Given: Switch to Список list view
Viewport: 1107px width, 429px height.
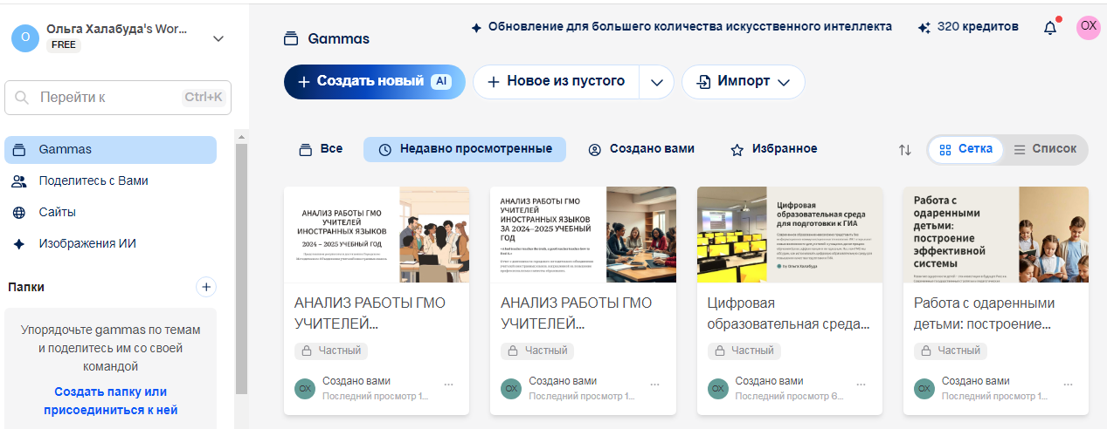Looking at the screenshot, I should pos(1044,149).
